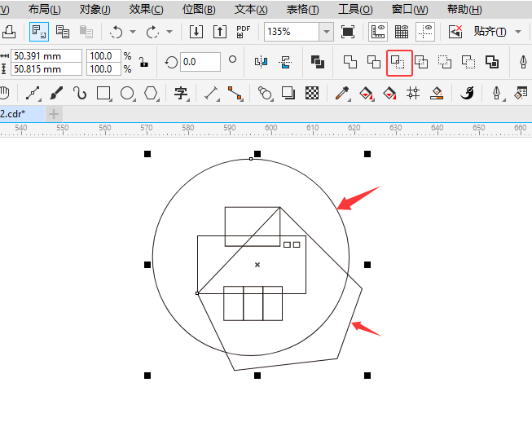Click the Copy icon in standard toolbar

click(63, 32)
